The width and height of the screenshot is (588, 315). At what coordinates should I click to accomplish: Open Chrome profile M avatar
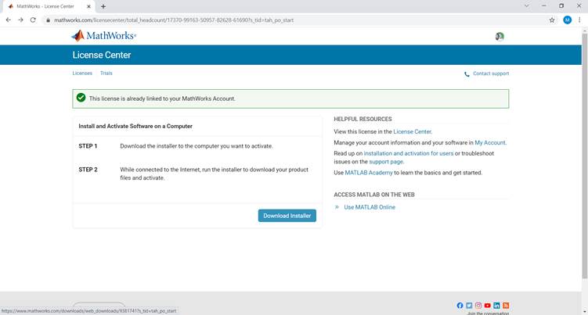pos(568,20)
